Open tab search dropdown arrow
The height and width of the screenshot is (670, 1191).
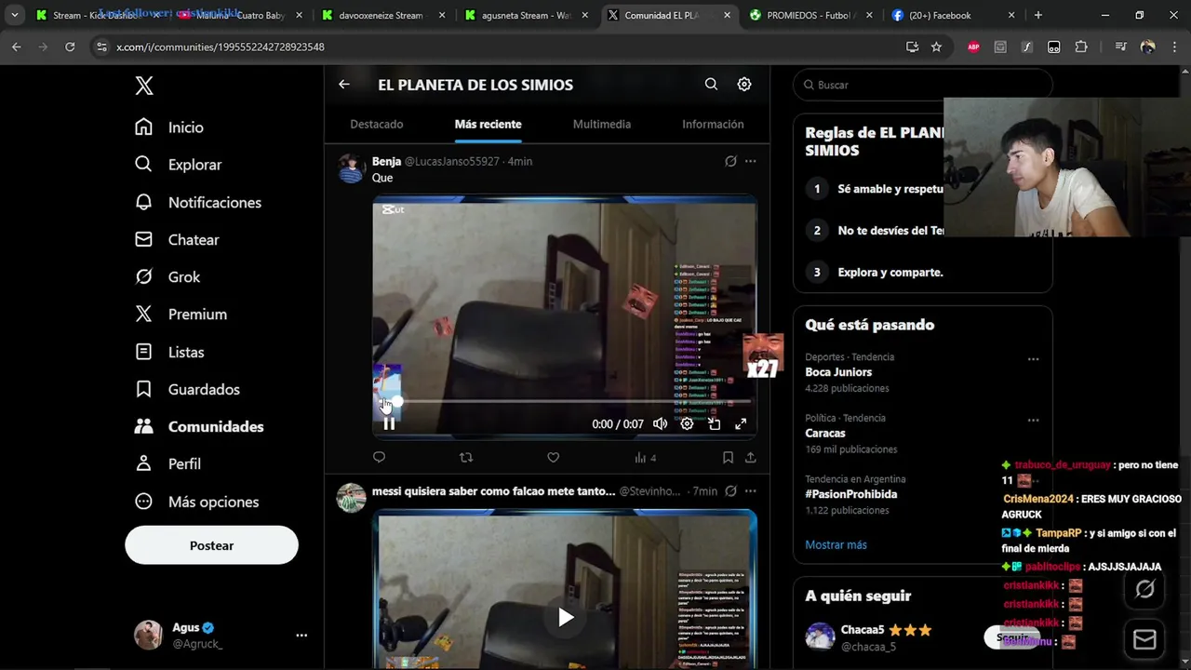(x=14, y=15)
